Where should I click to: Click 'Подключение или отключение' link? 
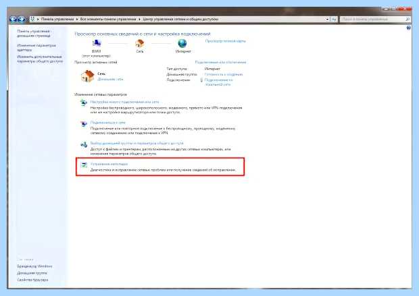click(220, 62)
